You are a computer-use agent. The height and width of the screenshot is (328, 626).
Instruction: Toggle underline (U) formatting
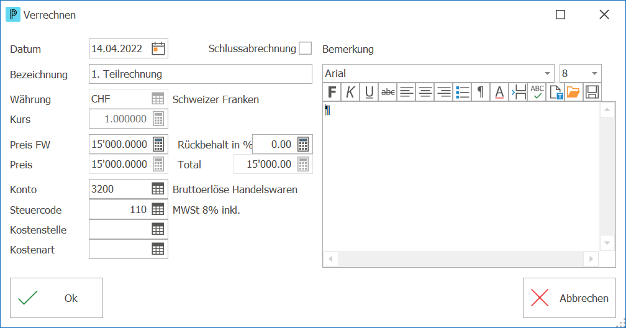369,93
